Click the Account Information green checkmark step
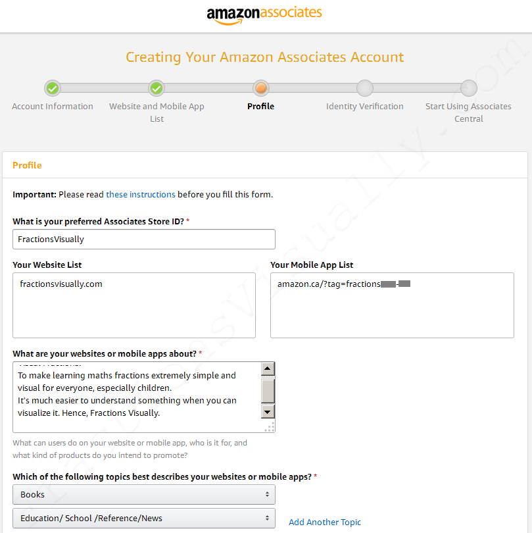The height and width of the screenshot is (533, 532). tap(53, 88)
